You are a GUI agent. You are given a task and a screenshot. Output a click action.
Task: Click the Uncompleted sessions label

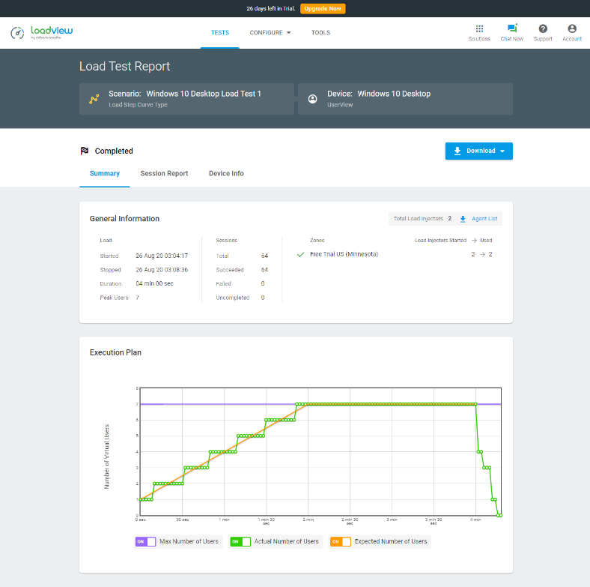233,298
